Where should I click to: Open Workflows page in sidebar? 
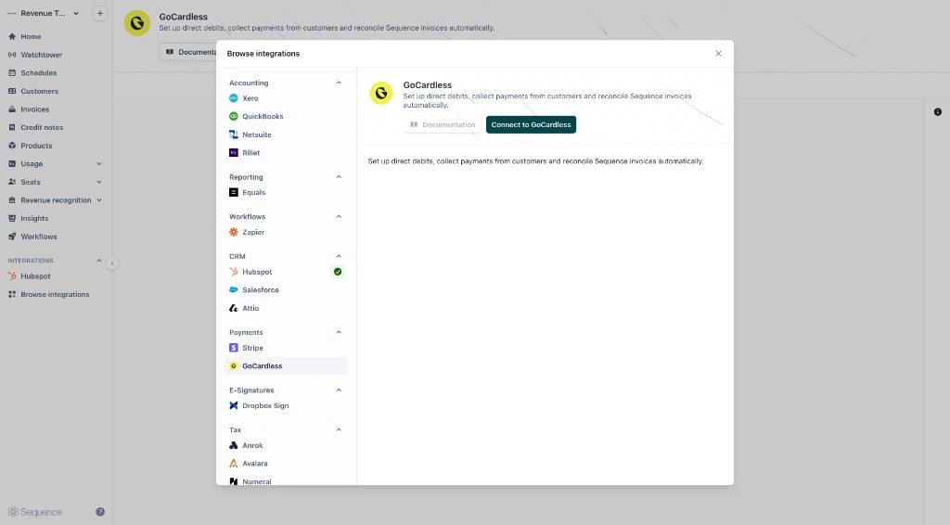[x=39, y=237]
